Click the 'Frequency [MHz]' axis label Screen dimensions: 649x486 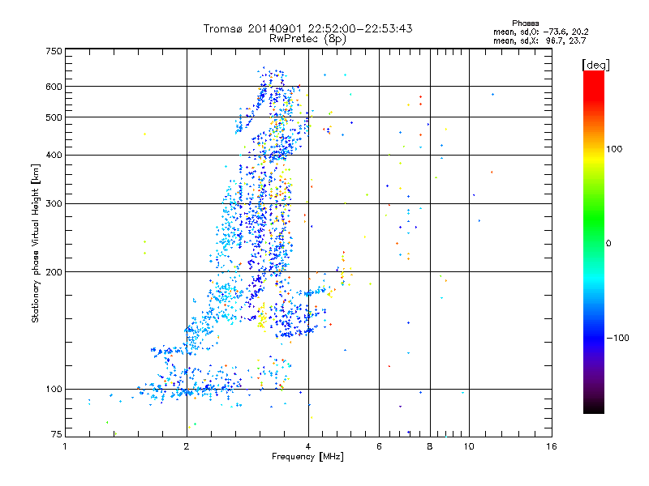307,457
